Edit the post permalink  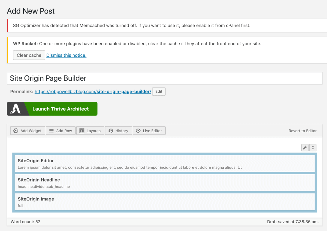pos(159,91)
